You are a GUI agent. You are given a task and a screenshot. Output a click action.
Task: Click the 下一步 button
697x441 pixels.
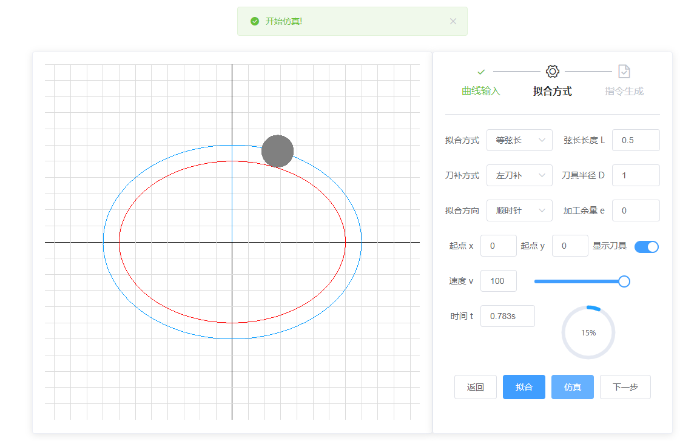pyautogui.click(x=625, y=387)
